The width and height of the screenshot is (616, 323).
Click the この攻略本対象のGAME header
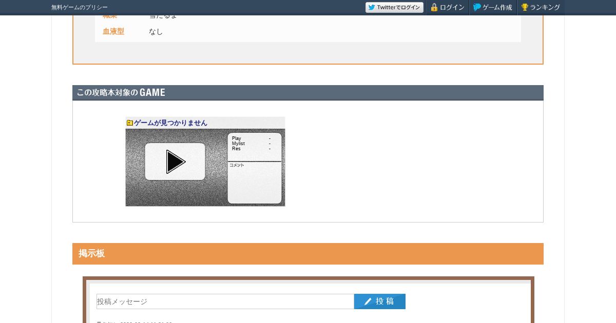click(308, 93)
